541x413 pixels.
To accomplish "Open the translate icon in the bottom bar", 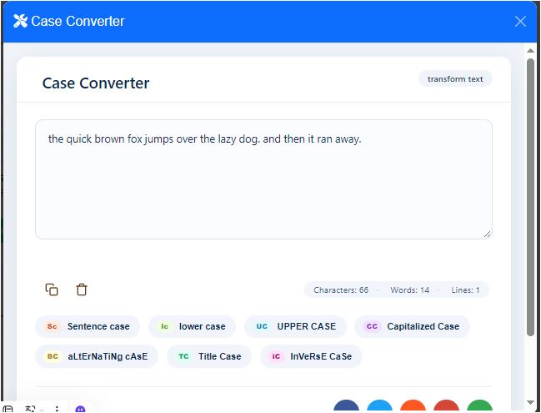I will [x=30, y=409].
